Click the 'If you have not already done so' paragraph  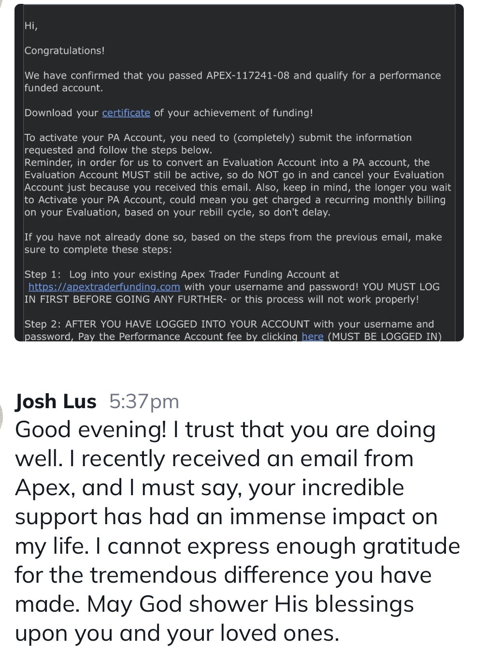click(x=233, y=243)
